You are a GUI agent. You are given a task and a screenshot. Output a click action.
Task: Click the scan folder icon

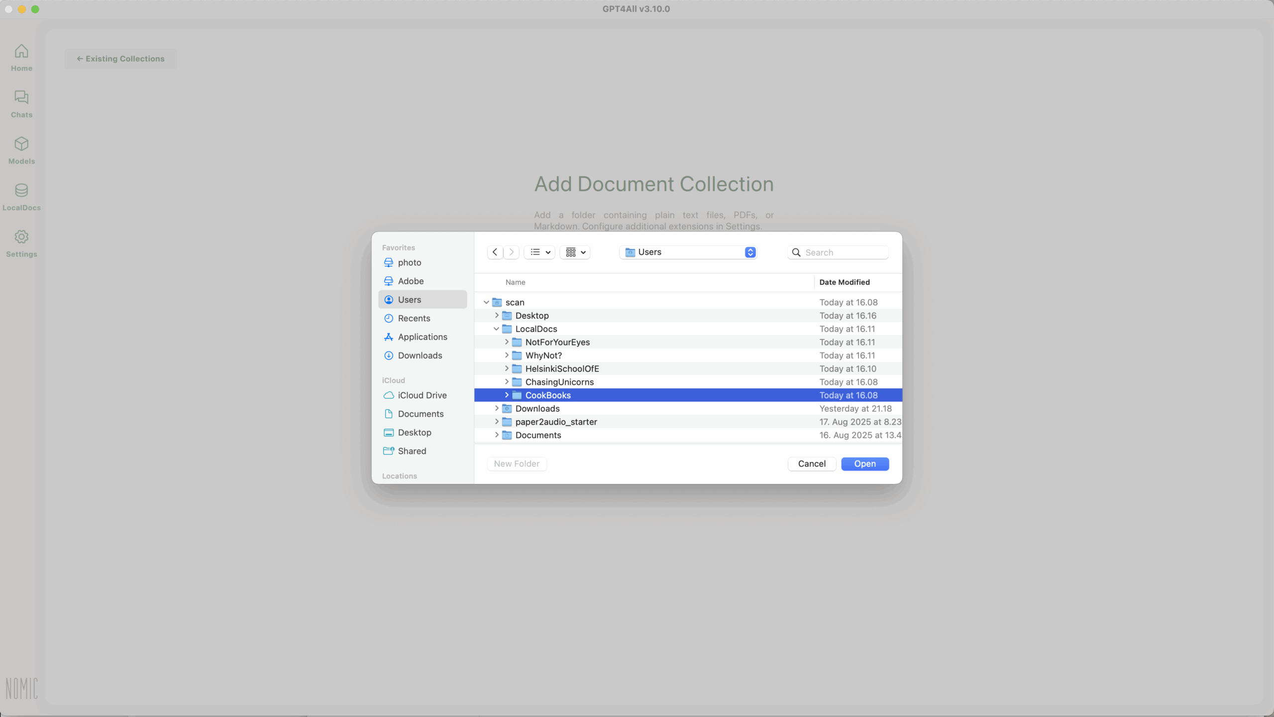coord(497,302)
